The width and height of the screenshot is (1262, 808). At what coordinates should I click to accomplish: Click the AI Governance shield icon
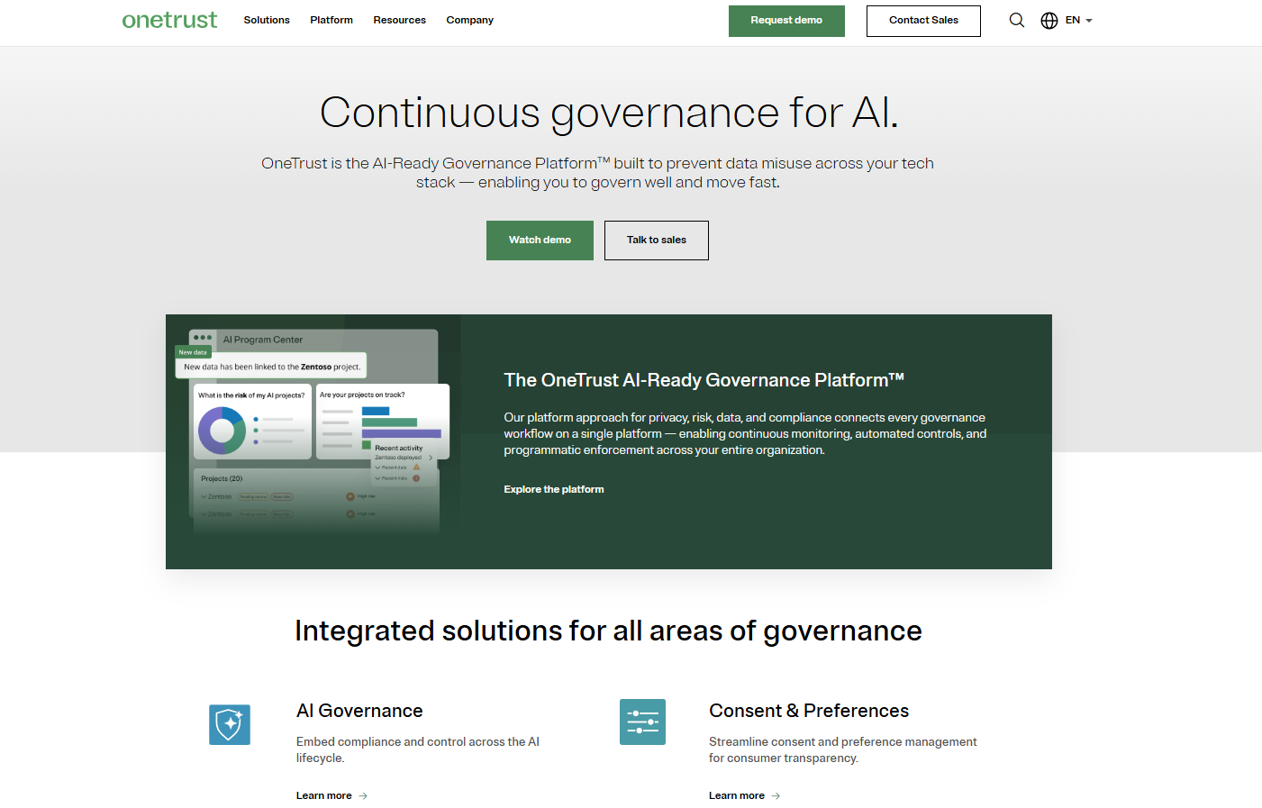[x=230, y=724]
